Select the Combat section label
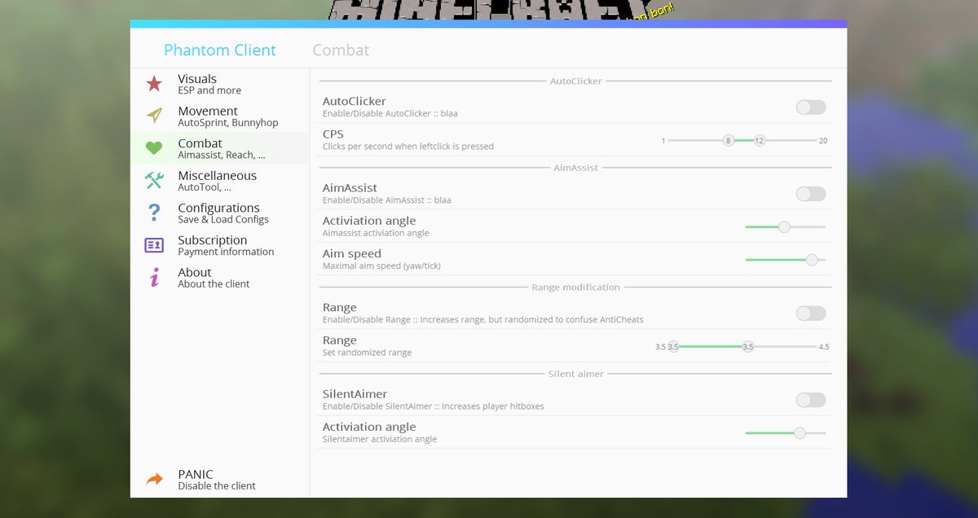Image resolution: width=978 pixels, height=518 pixels. pyautogui.click(x=221, y=148)
